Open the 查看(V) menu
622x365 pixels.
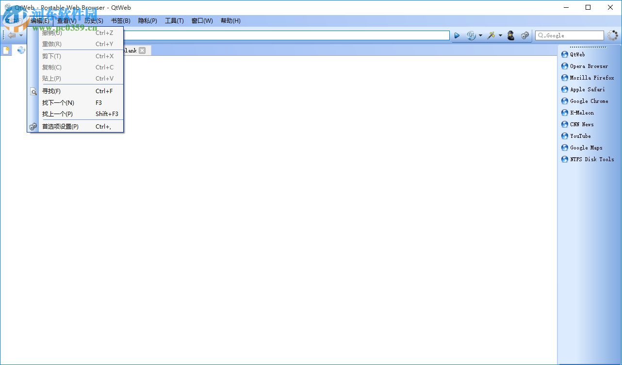[x=67, y=21]
